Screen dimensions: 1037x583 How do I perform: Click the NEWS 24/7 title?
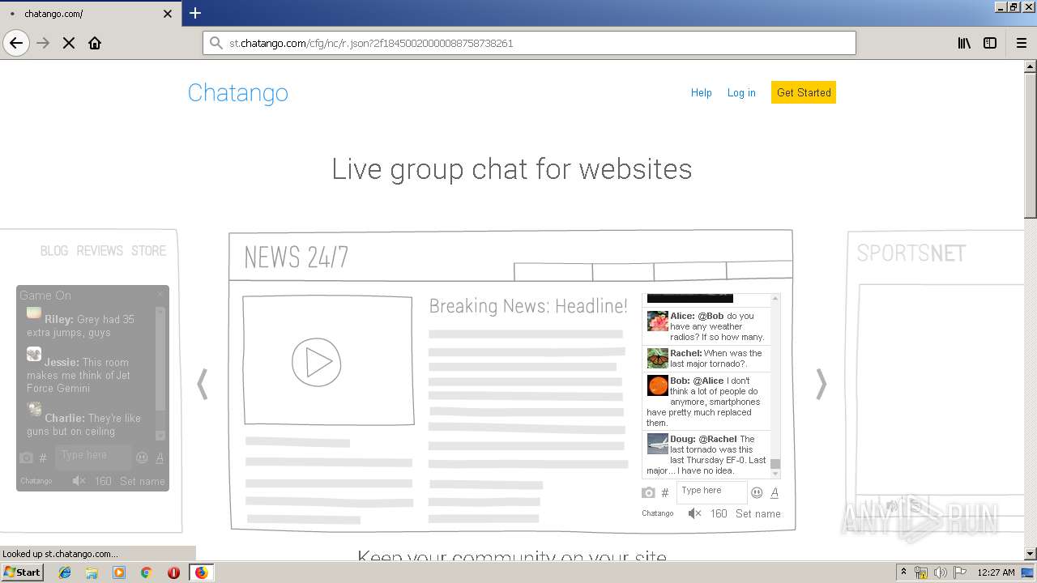(297, 257)
